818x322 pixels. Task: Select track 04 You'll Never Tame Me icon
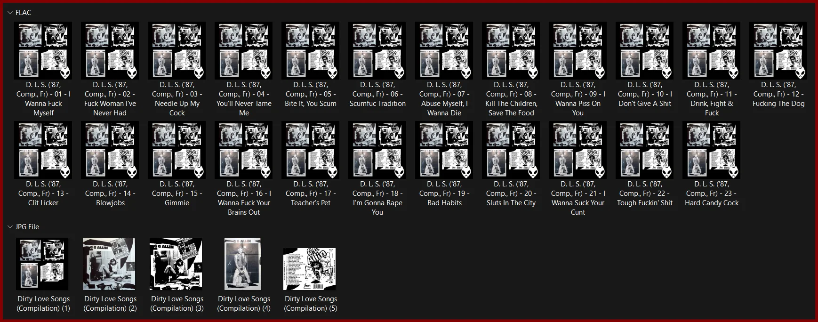point(244,50)
